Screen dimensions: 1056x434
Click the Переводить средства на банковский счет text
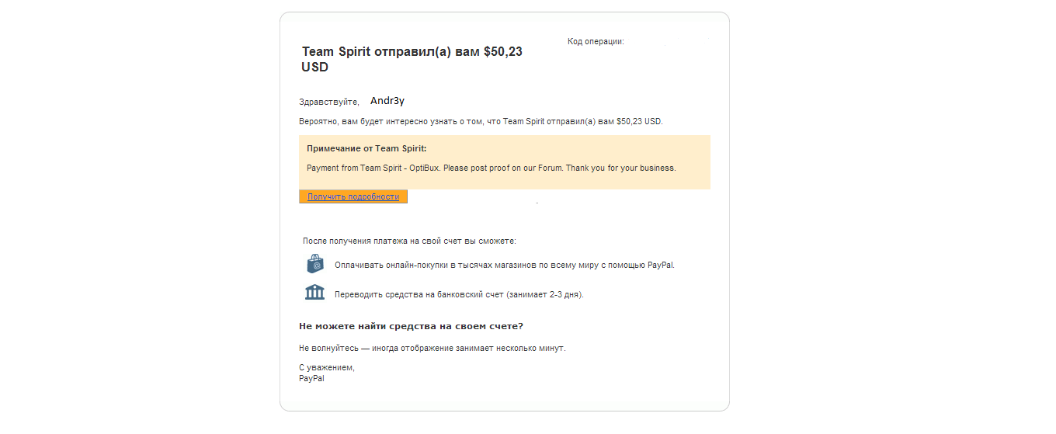coord(458,295)
